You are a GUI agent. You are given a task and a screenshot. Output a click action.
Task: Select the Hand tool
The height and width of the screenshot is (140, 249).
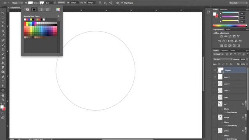tap(3, 95)
